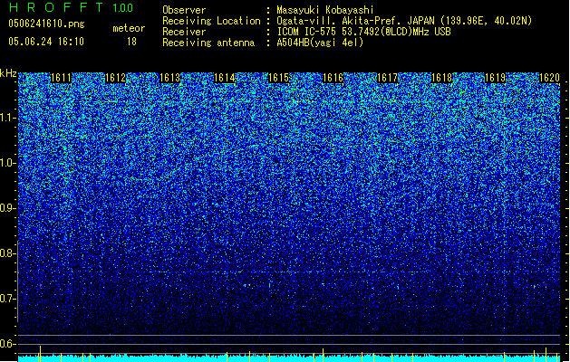Click the 1620 time marker
570x362 pixels.
click(549, 78)
